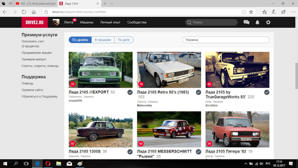Select the По дате tab
This screenshot has width=298, height=168.
(x=124, y=40)
